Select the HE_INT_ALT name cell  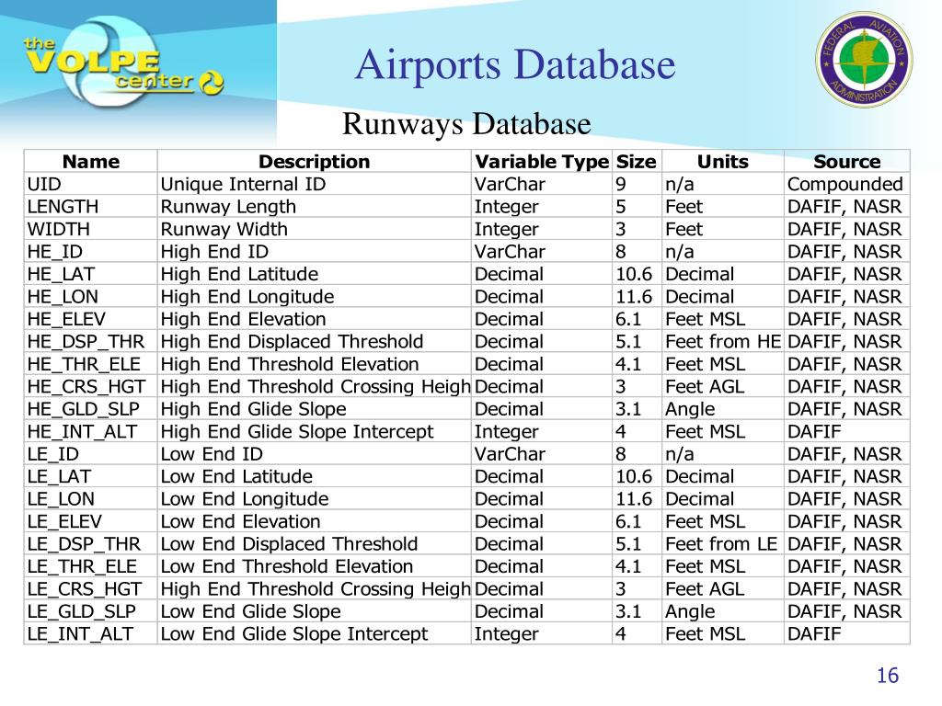[91, 432]
